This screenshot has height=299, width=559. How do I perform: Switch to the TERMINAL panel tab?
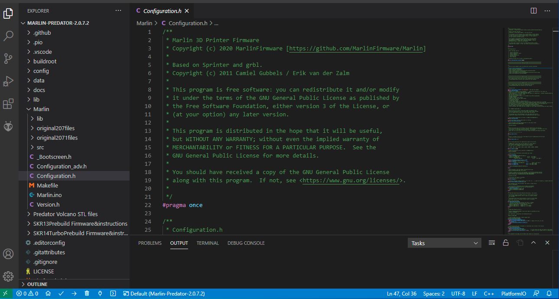(x=208, y=243)
